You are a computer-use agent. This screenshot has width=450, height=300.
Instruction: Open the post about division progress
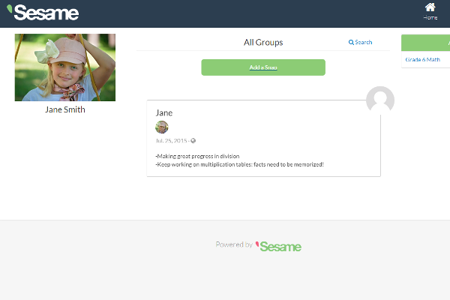coord(197,156)
